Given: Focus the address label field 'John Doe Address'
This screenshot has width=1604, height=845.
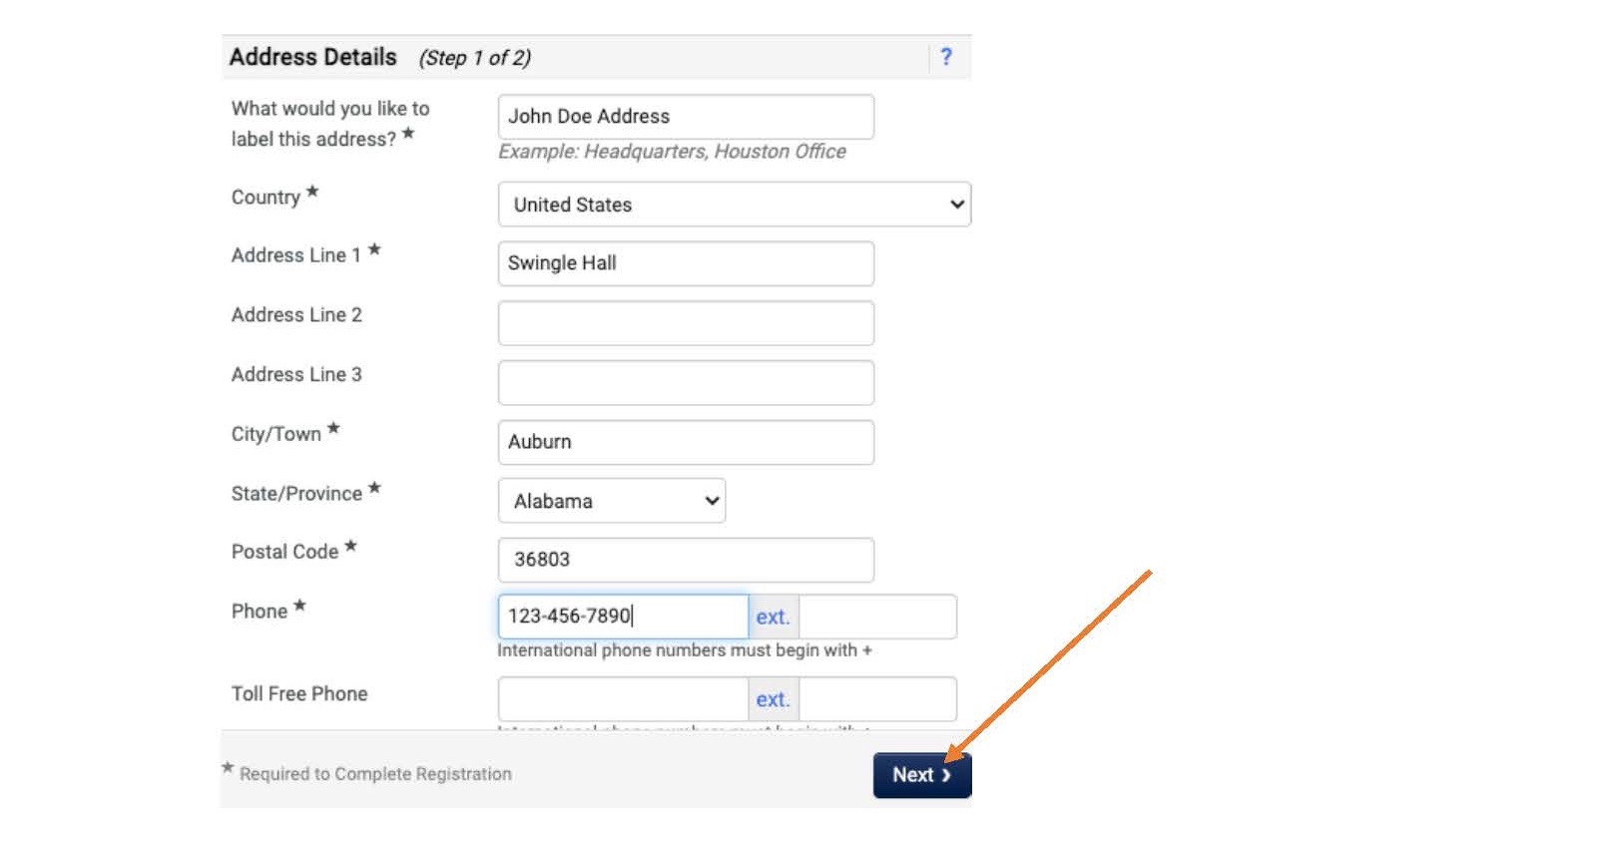Looking at the screenshot, I should point(686,117).
